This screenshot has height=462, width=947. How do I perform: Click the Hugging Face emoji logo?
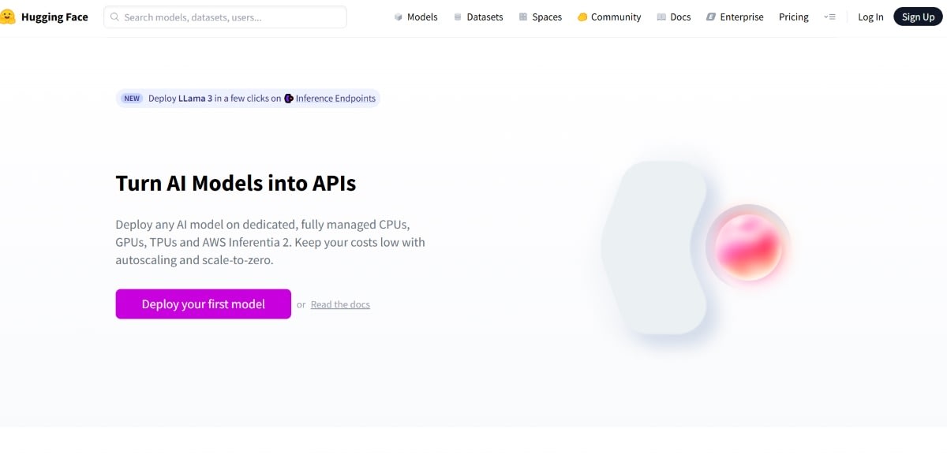(8, 17)
